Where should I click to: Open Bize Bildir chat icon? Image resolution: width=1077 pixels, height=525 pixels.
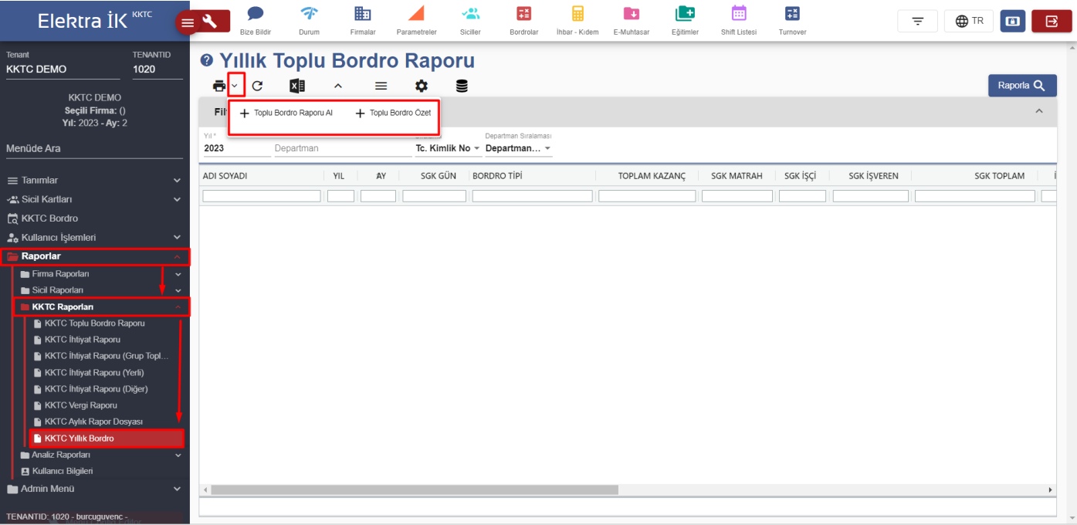pos(256,22)
